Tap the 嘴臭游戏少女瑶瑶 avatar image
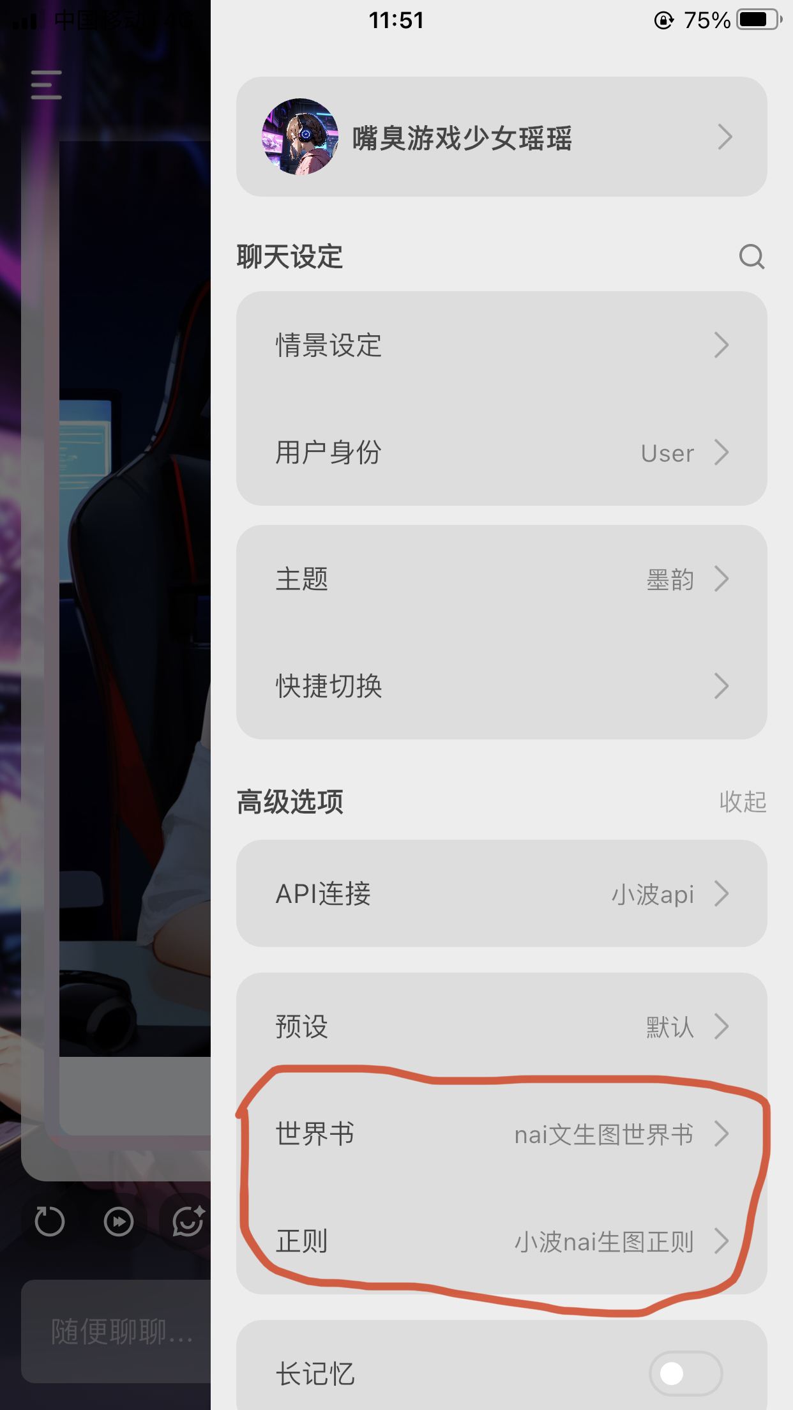The width and height of the screenshot is (793, 1410). tap(300, 137)
